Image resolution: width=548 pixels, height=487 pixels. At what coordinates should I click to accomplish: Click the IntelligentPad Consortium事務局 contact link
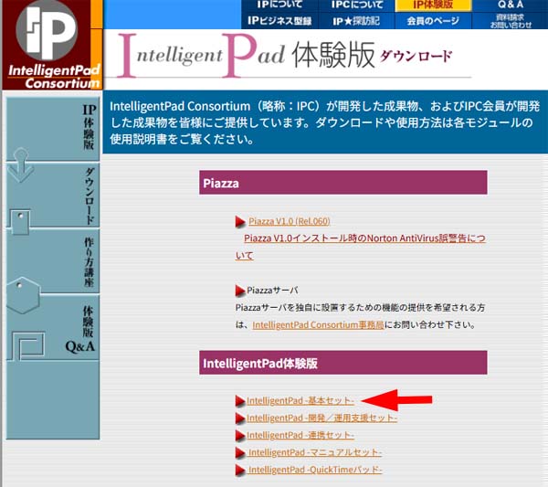(318, 324)
